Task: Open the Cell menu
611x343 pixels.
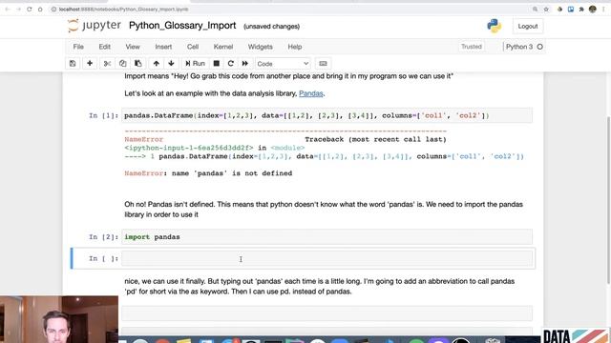Action: [193, 47]
